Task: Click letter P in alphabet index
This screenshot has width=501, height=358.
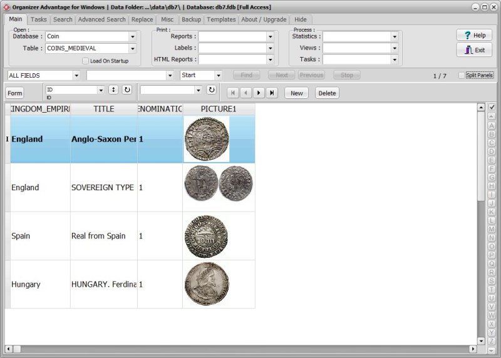Action: point(492,255)
